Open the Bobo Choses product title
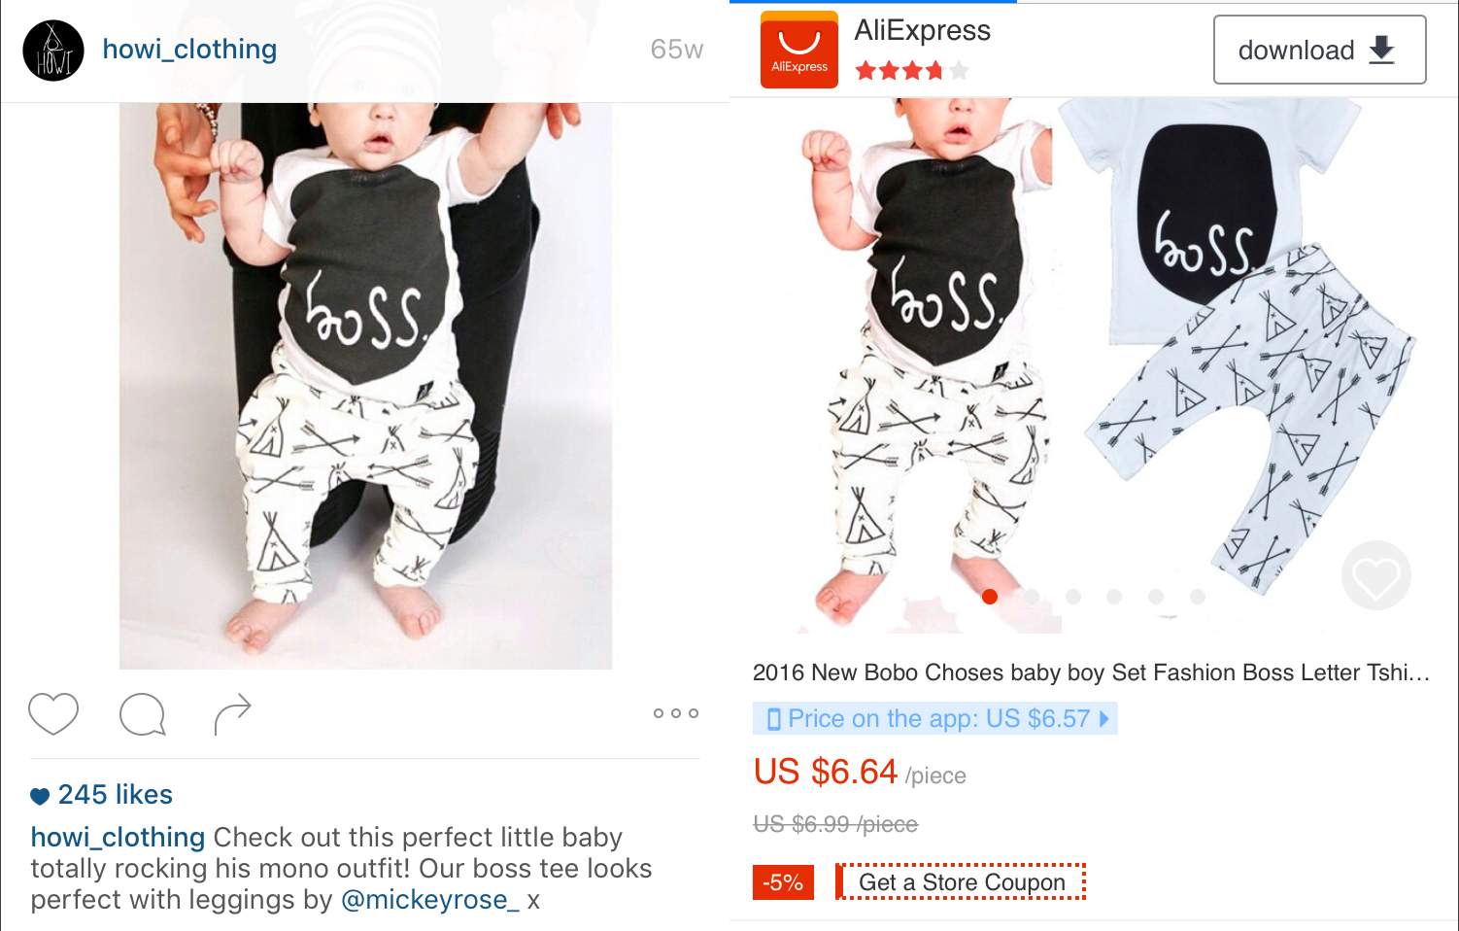Screen dimensions: 1459x931 [1091, 672]
